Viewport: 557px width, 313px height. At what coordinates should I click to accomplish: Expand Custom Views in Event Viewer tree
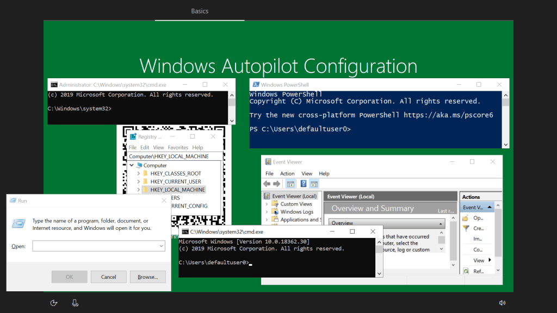tap(267, 204)
